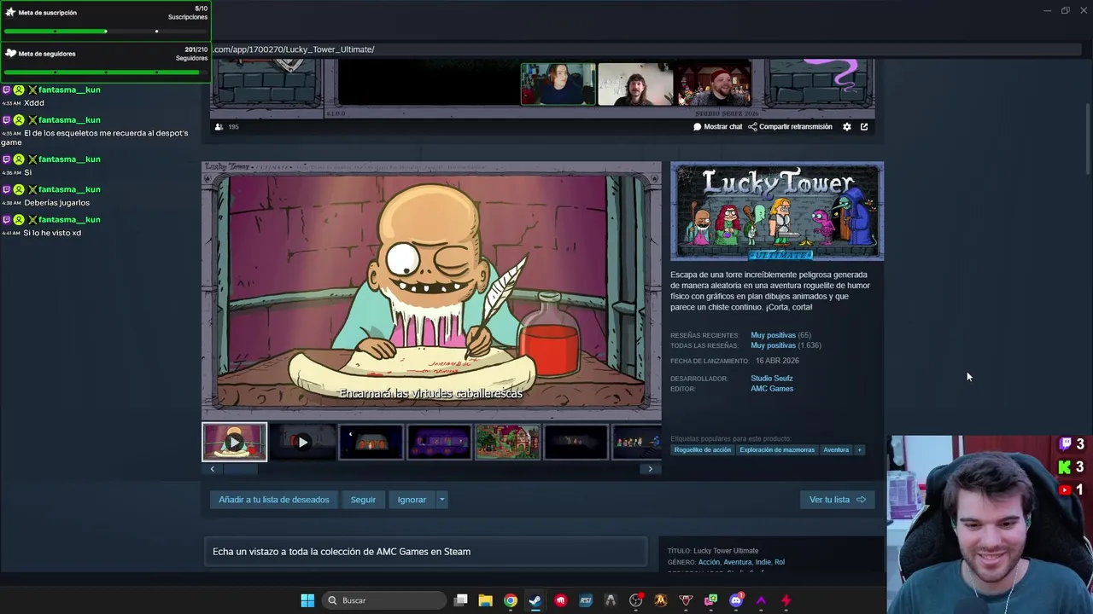Play the second video thumbnail
This screenshot has width=1093, height=614.
(302, 442)
